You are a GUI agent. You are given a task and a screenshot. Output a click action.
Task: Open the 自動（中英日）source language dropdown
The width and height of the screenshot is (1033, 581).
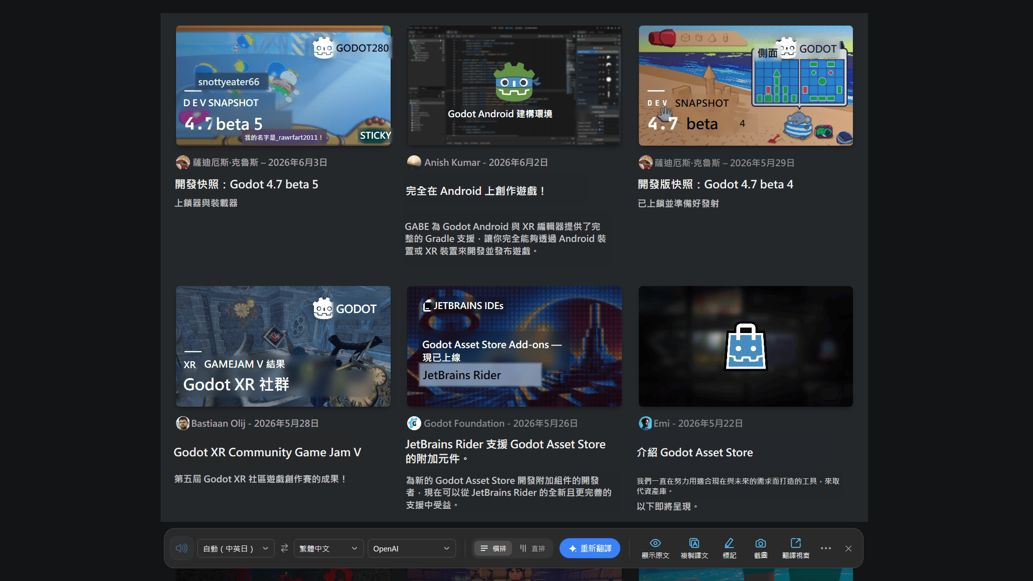[x=236, y=548]
